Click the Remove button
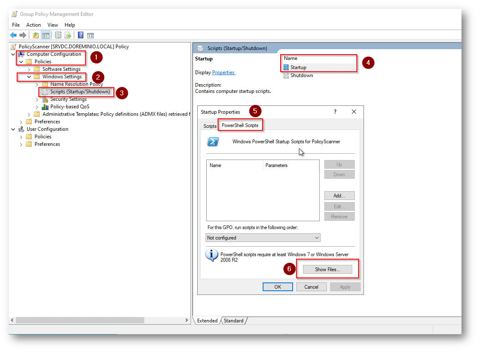Screen dimensions: 479x352 (x=339, y=217)
